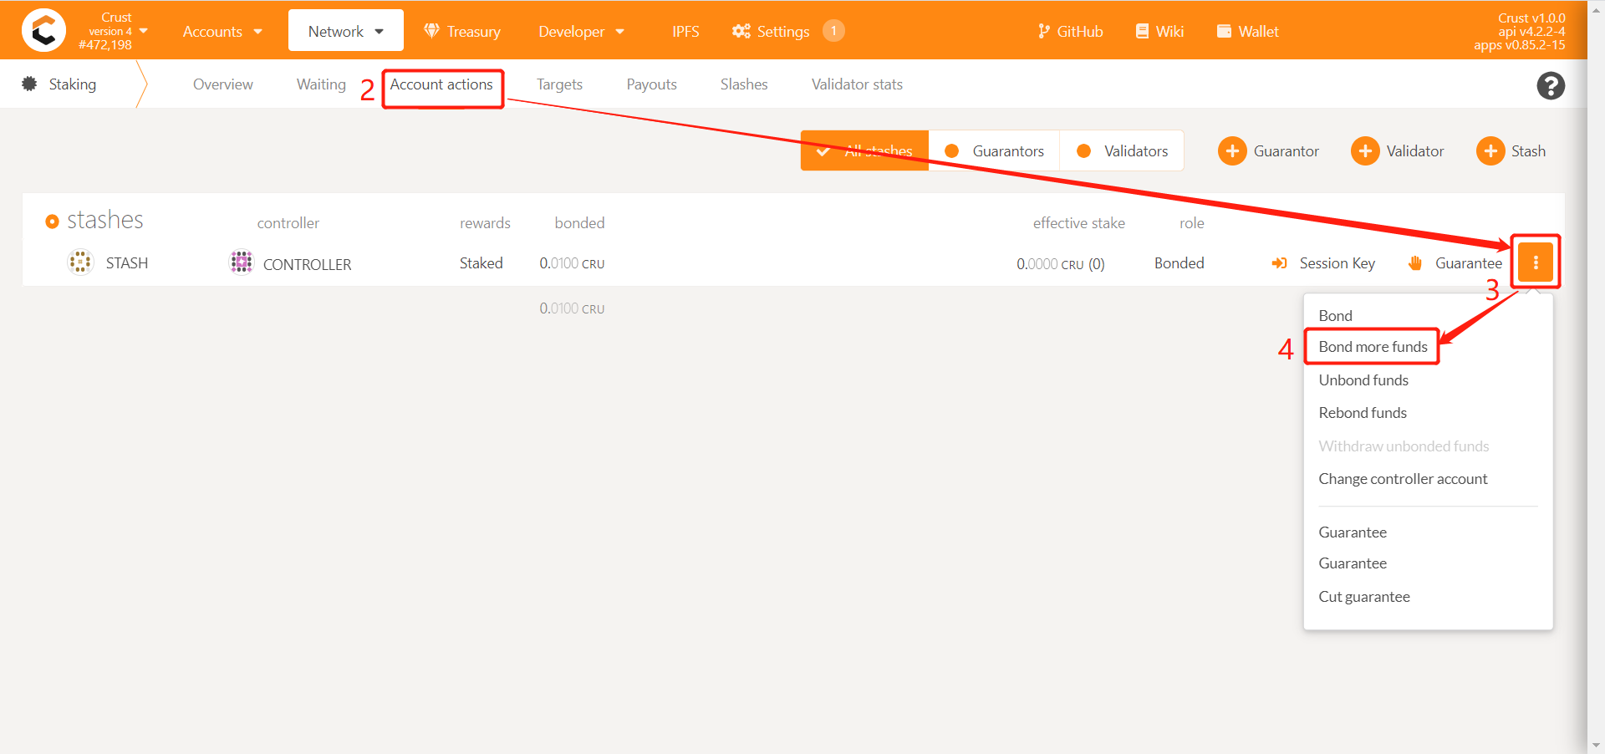Choose Bond more funds

coord(1373,346)
